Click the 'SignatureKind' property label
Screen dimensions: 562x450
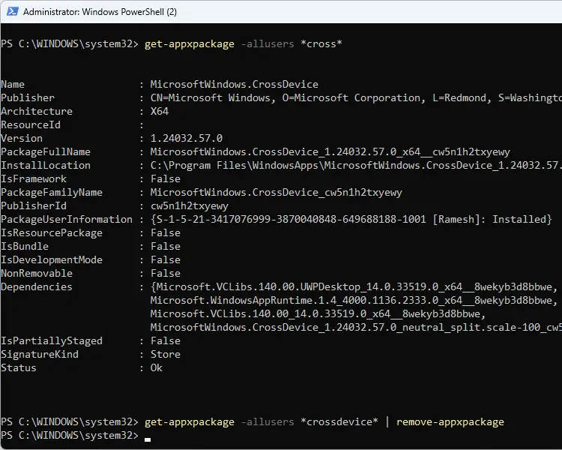40,355
